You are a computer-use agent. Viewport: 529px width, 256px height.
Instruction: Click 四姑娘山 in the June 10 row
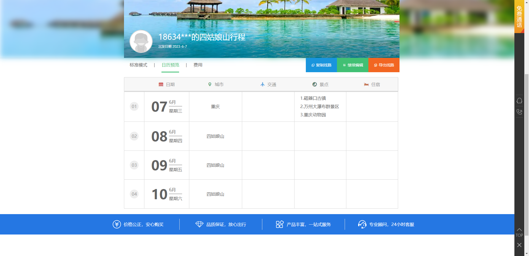pyautogui.click(x=215, y=194)
